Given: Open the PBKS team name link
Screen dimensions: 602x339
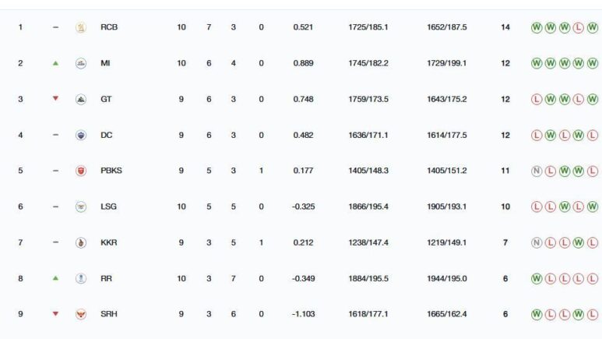Looking at the screenshot, I should (111, 171).
